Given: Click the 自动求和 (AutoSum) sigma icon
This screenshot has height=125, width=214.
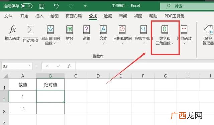Looking at the screenshot, I should tap(30, 29).
